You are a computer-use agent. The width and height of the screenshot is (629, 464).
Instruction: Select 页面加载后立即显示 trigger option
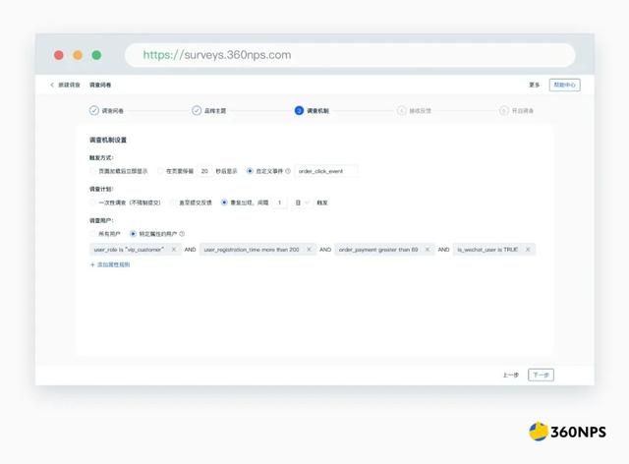(93, 170)
